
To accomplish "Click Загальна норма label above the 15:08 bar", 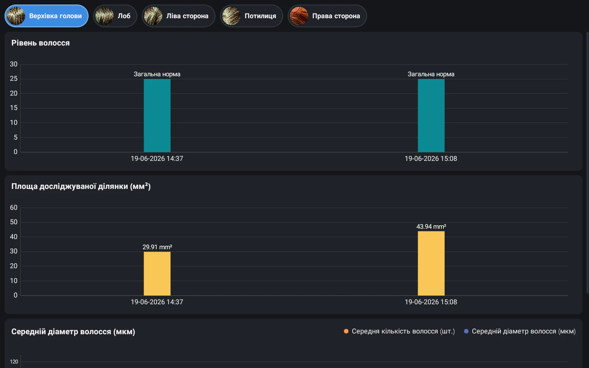I will [431, 74].
